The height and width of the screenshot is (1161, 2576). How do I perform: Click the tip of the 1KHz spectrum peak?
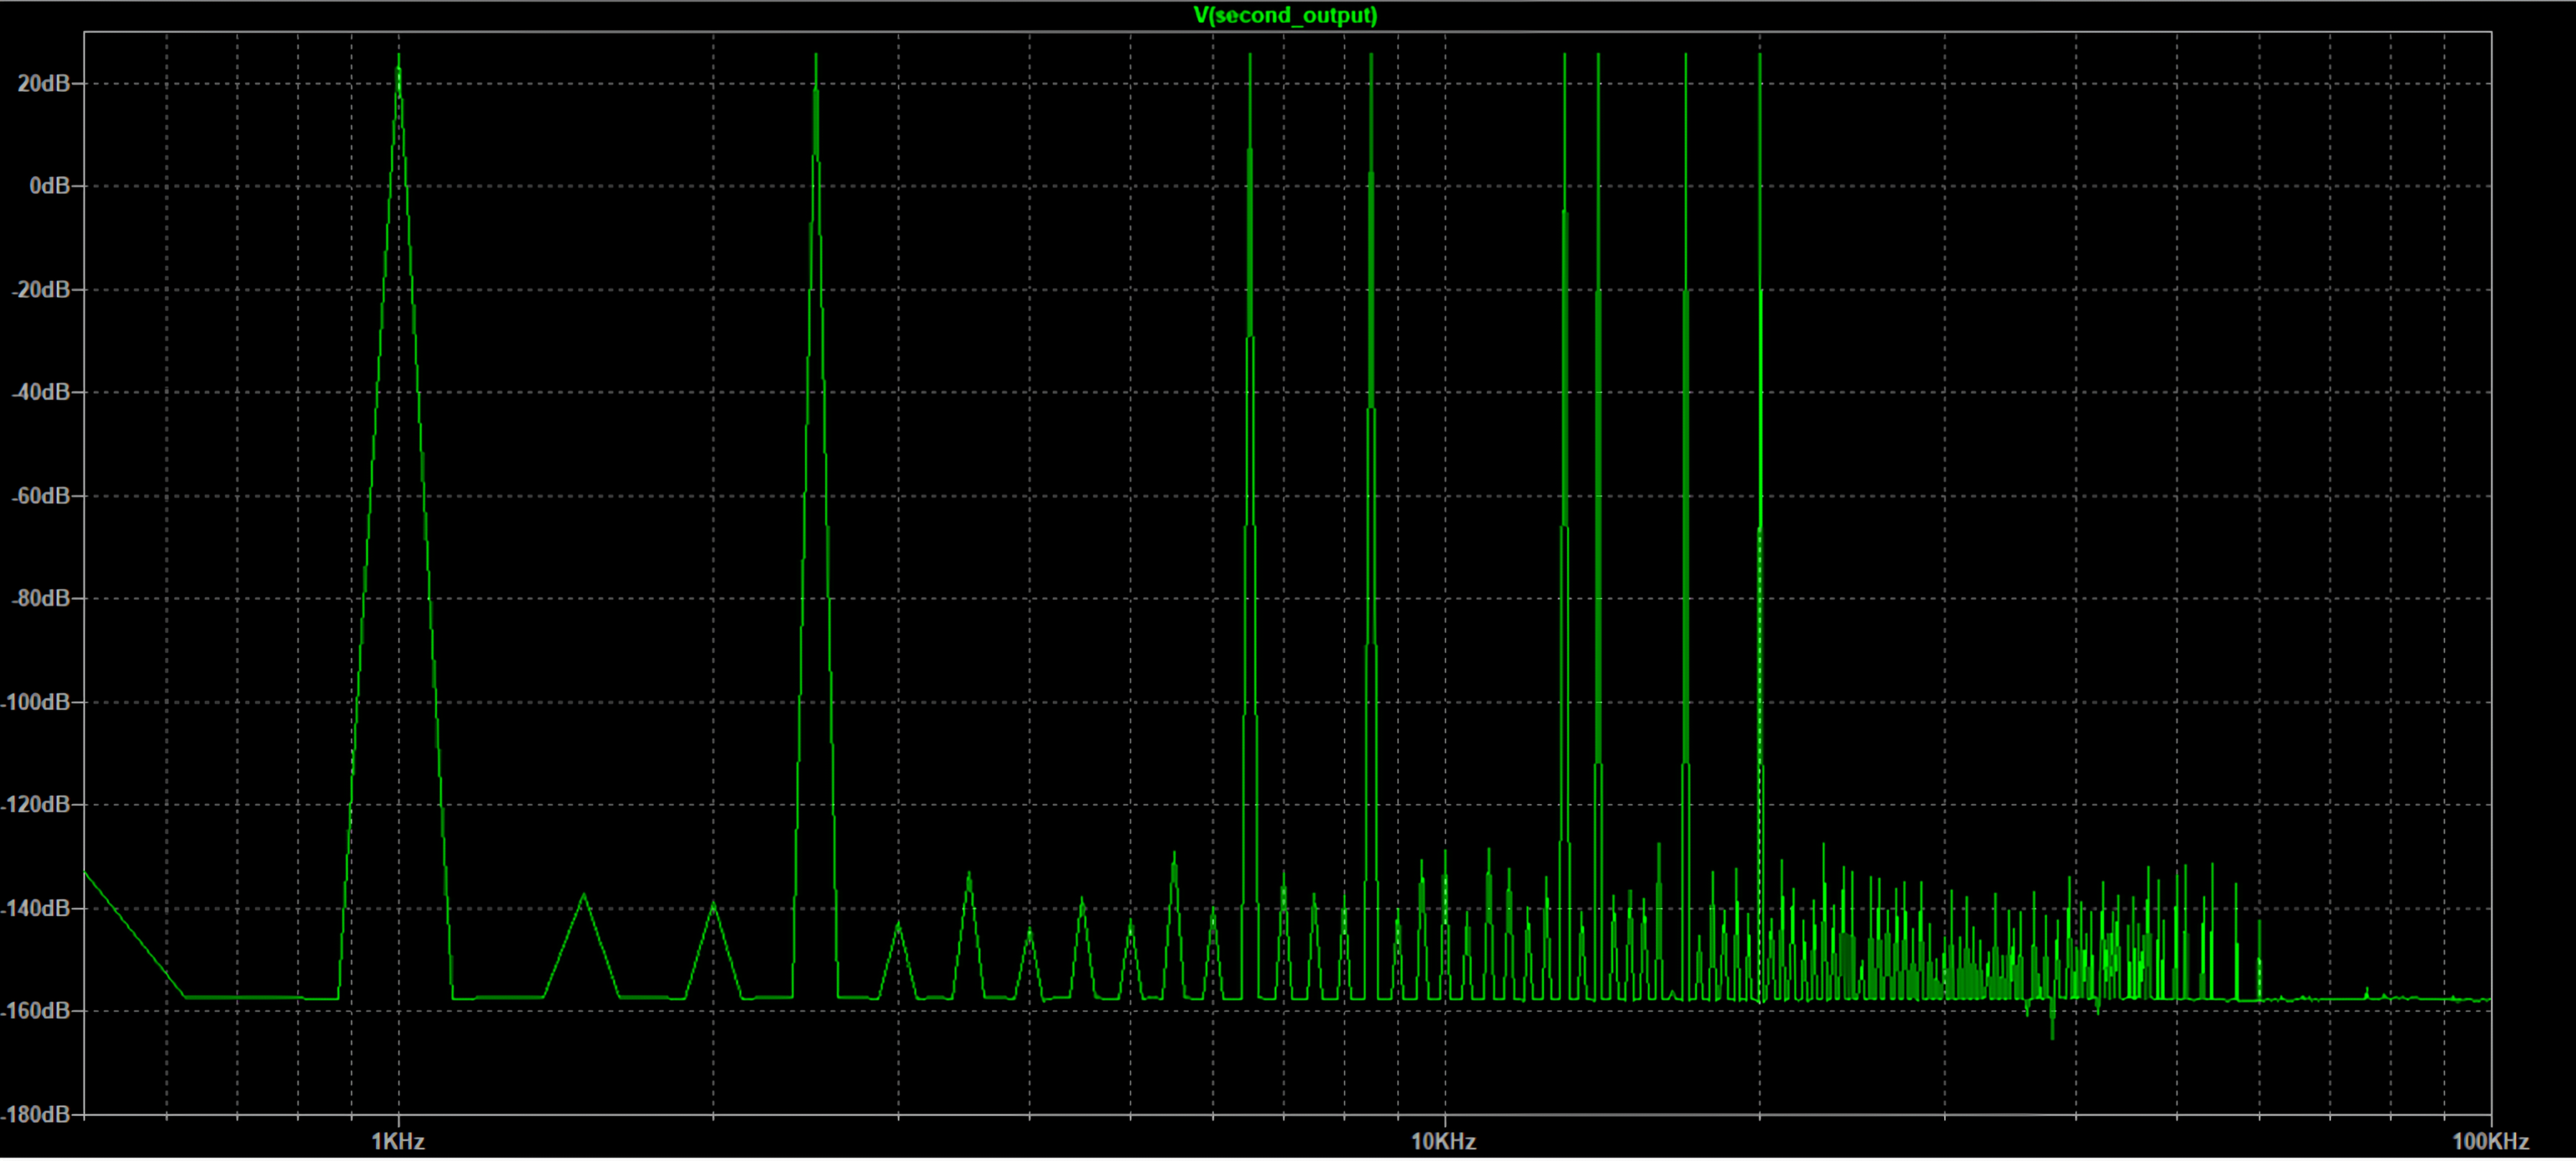399,55
